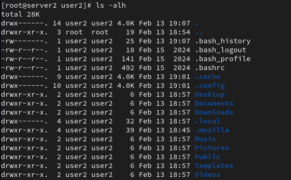Screen dimensions: 291x180
Task: Select the Templates directory name
Action: point(214,166)
